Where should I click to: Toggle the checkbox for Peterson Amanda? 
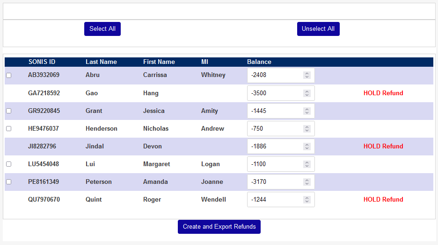click(9, 182)
